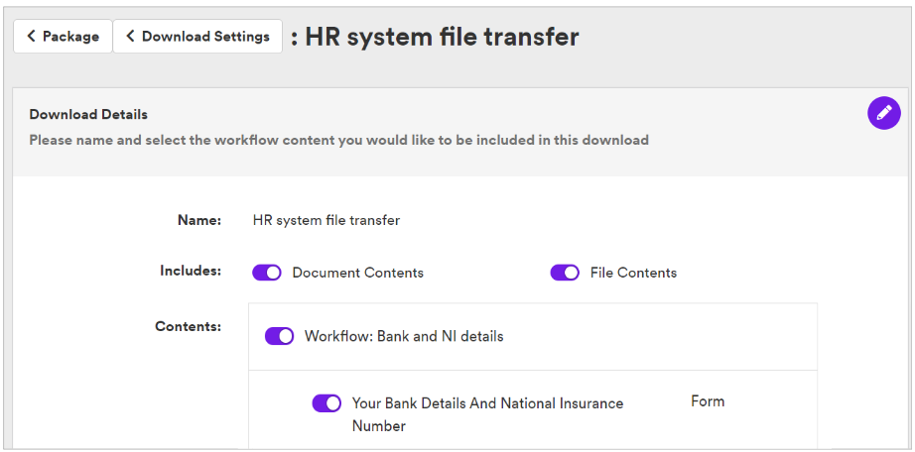
Task: Click the Name field label
Action: click(199, 220)
